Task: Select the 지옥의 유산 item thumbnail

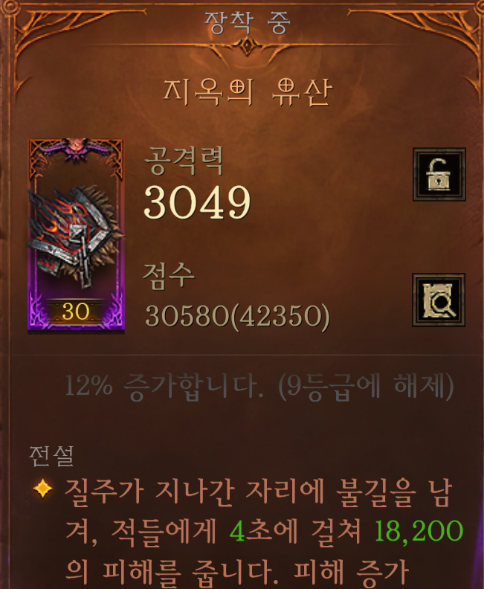Action: pyautogui.click(x=77, y=235)
